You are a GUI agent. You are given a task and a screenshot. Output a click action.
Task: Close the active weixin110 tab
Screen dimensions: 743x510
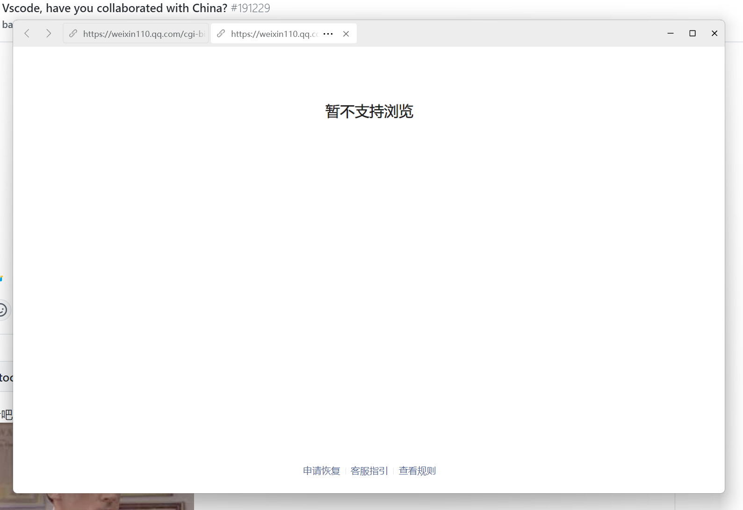tap(346, 34)
